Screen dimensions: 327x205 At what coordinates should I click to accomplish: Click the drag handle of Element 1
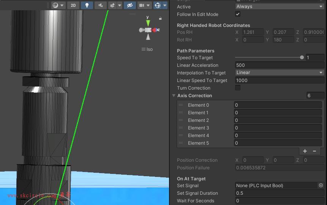click(181, 113)
